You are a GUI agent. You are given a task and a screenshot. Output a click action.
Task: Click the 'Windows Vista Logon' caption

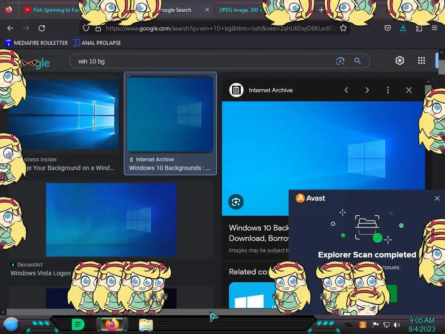coord(40,273)
